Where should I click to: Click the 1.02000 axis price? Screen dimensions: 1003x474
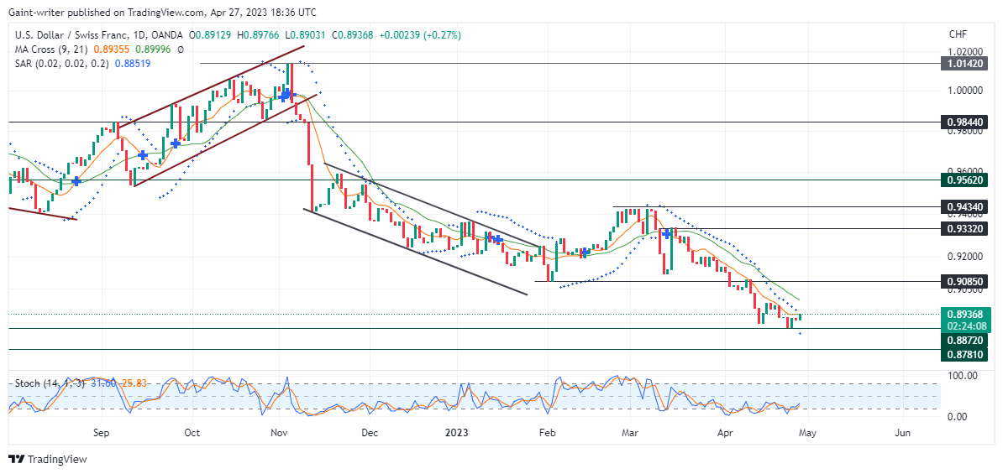[965, 51]
